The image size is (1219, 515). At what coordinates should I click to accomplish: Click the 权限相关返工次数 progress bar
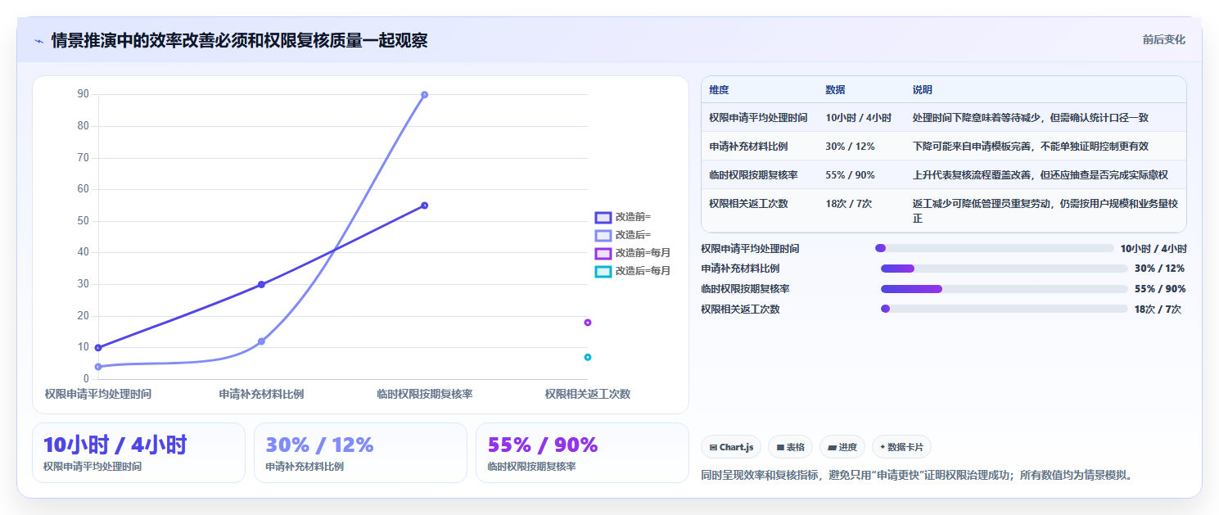[1005, 309]
